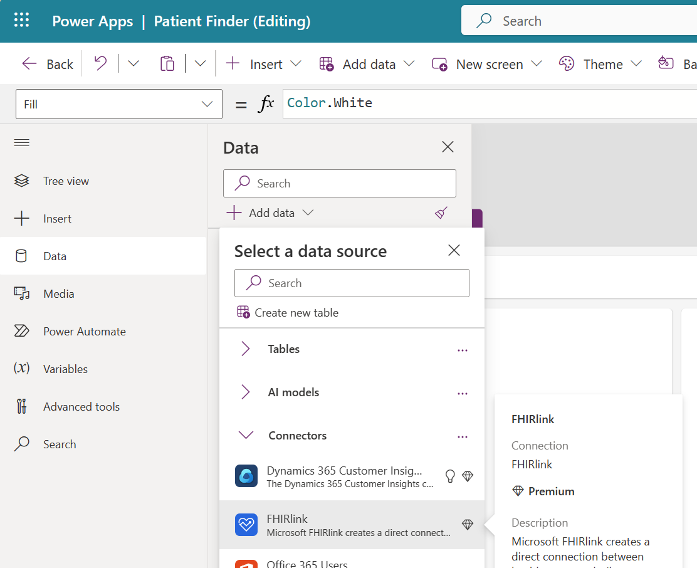Open Advanced tools in the sidebar
The height and width of the screenshot is (568, 697).
click(103, 407)
